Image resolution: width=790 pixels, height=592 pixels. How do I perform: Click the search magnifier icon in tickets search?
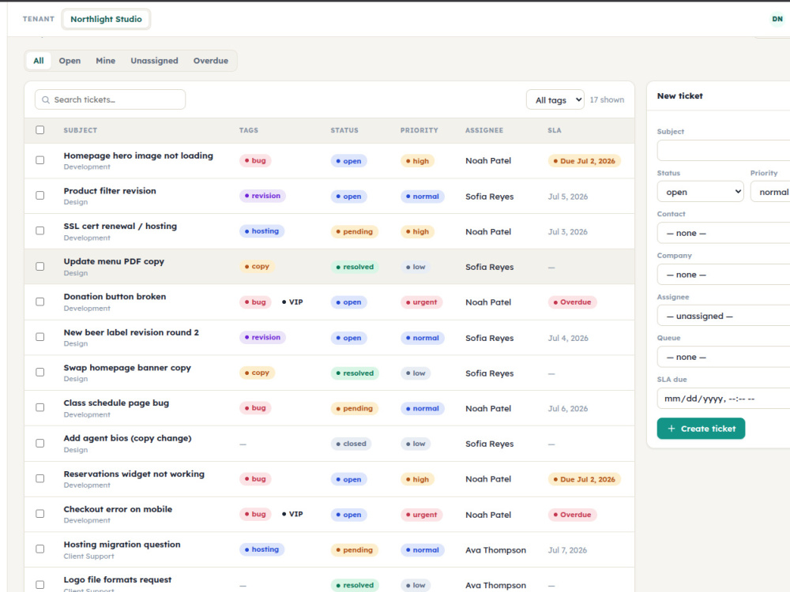(45, 99)
